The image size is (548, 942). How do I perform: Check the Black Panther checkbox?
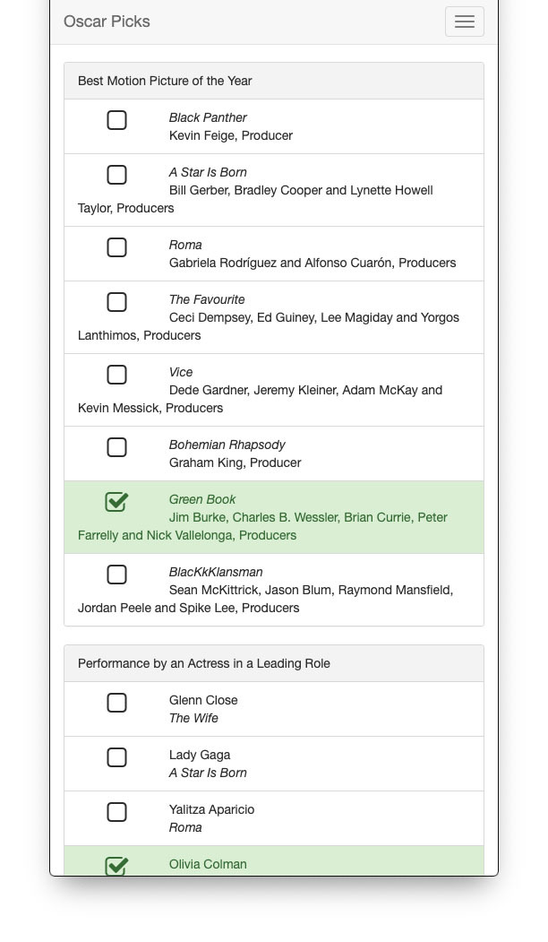[116, 120]
